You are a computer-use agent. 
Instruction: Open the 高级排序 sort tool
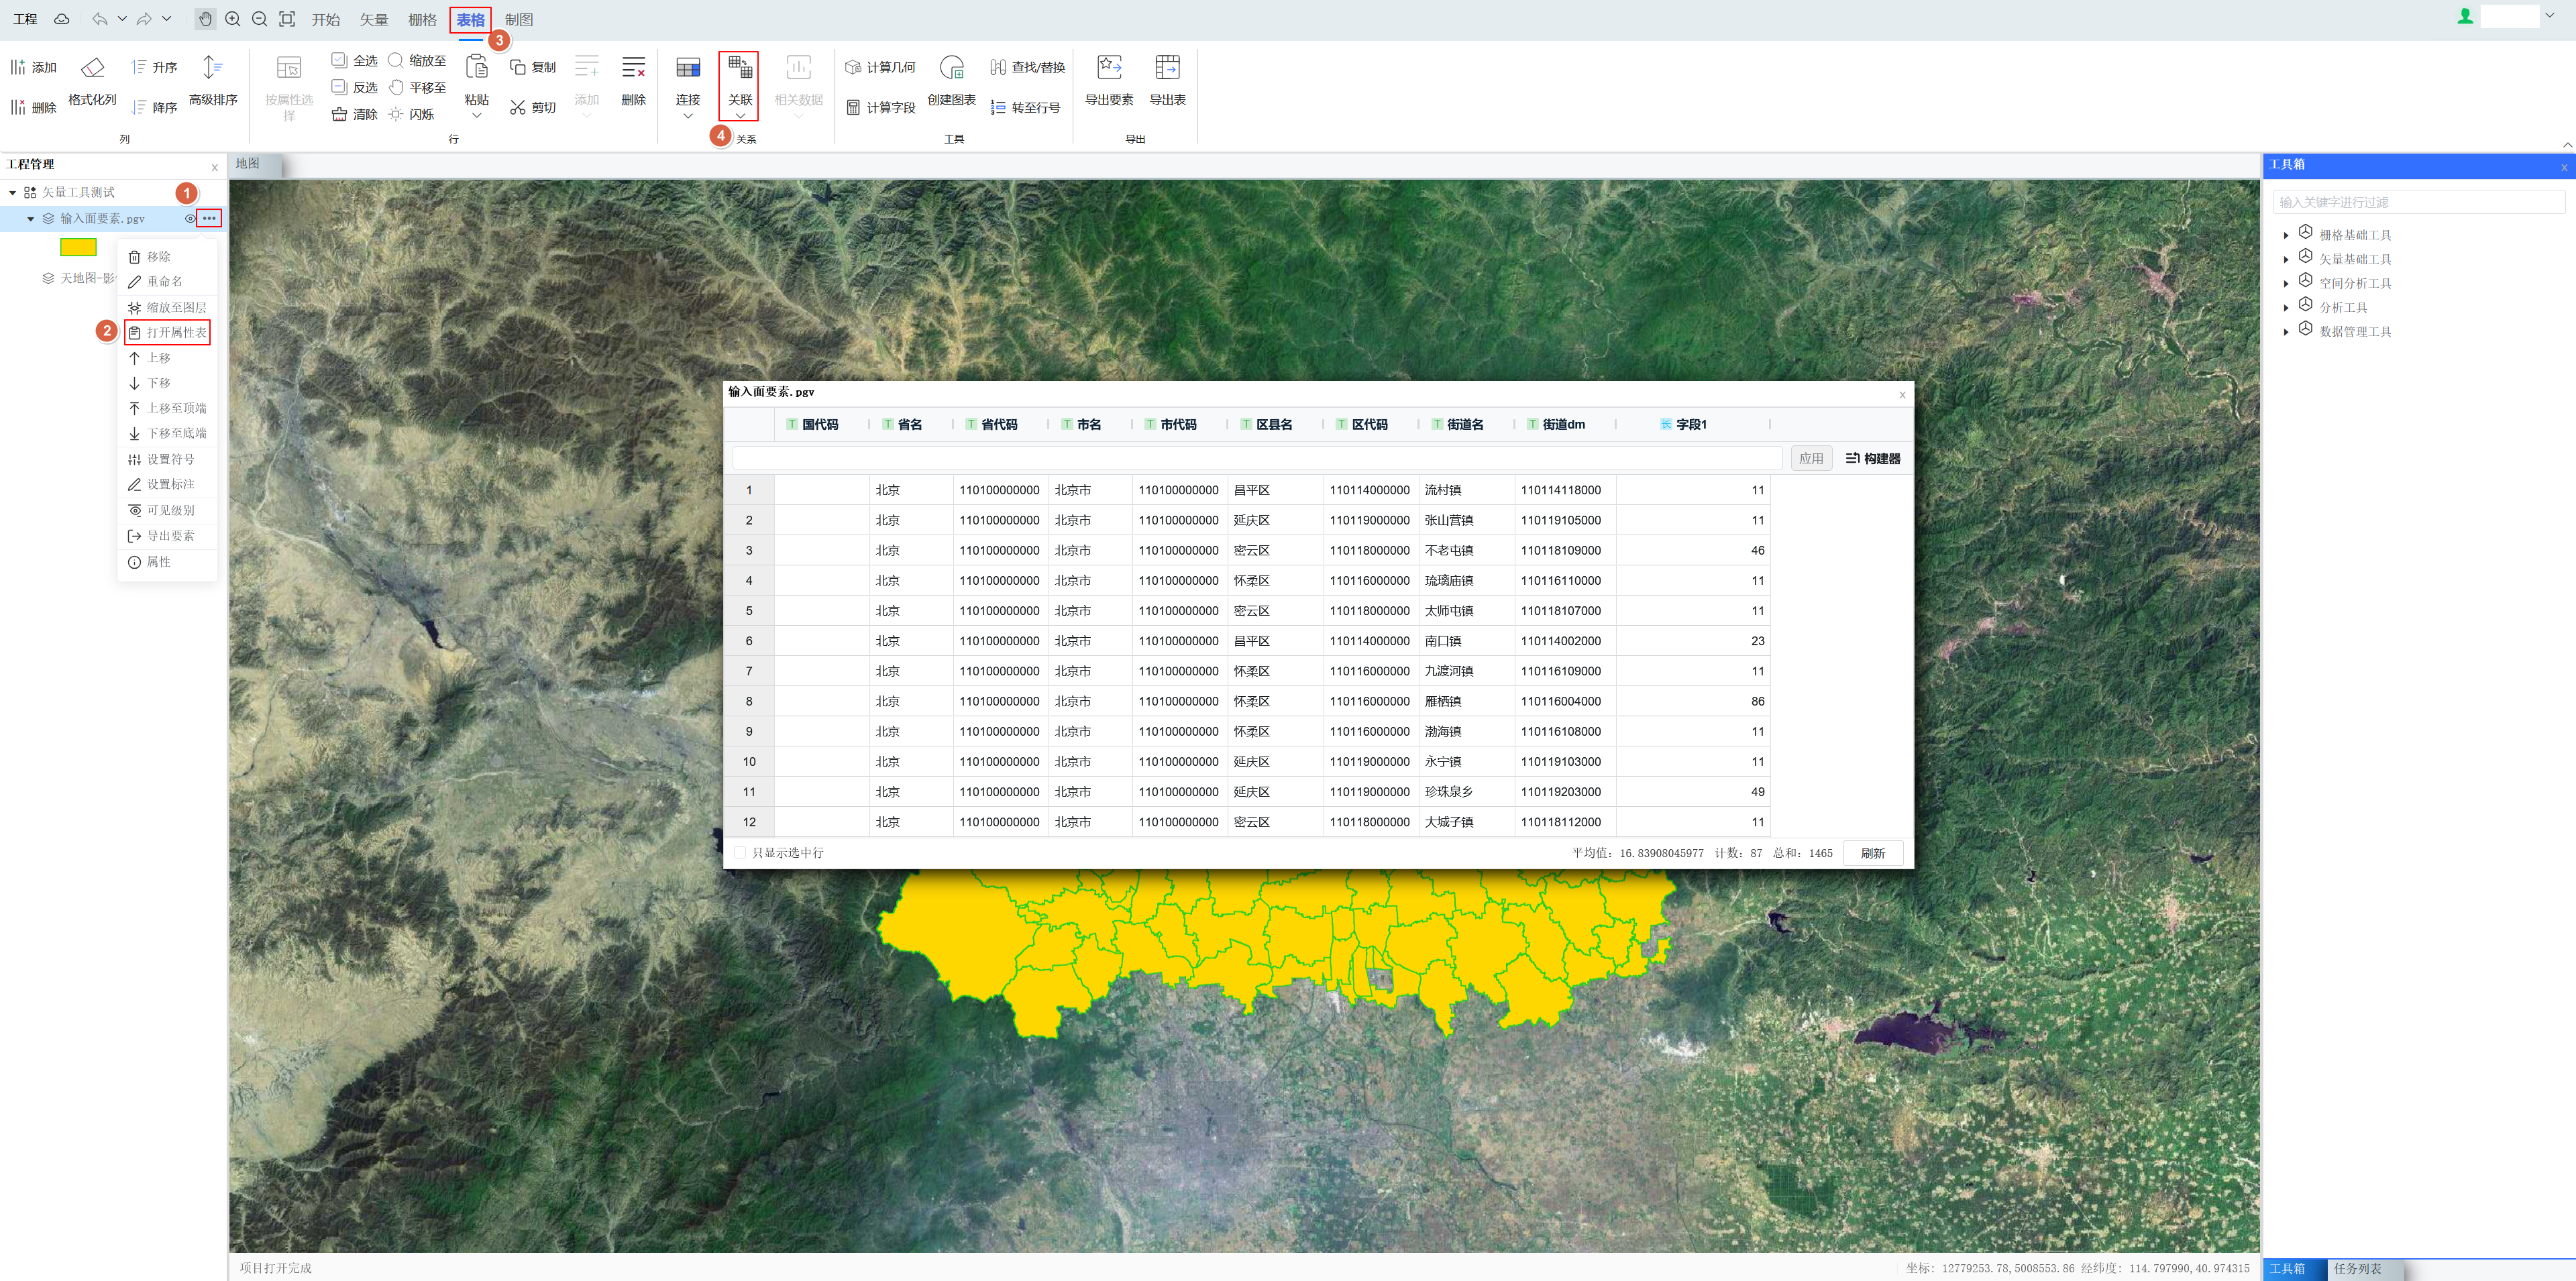pos(212,68)
